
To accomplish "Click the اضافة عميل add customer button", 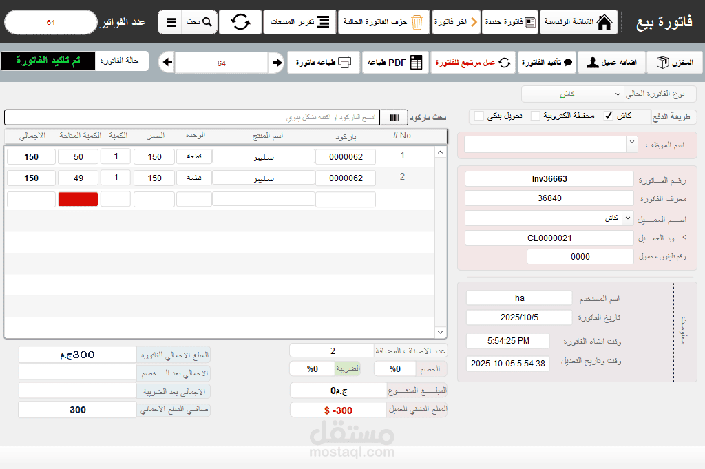I will [x=611, y=63].
